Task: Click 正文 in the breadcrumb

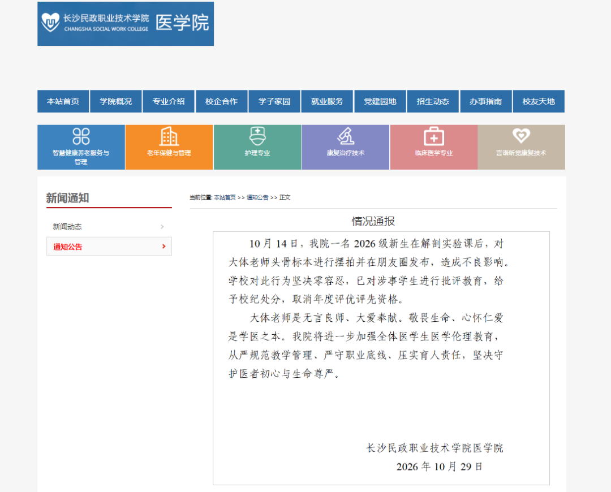Action: click(x=285, y=197)
